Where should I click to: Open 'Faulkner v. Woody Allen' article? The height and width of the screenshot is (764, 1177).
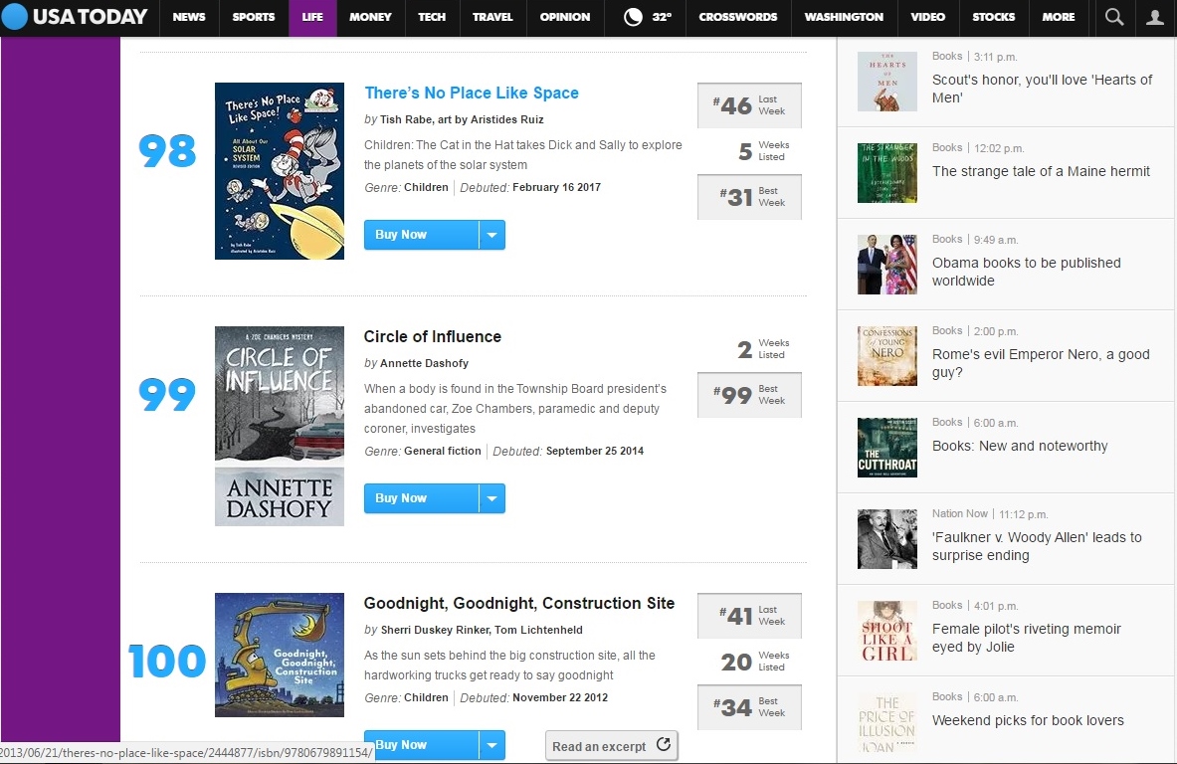1037,546
